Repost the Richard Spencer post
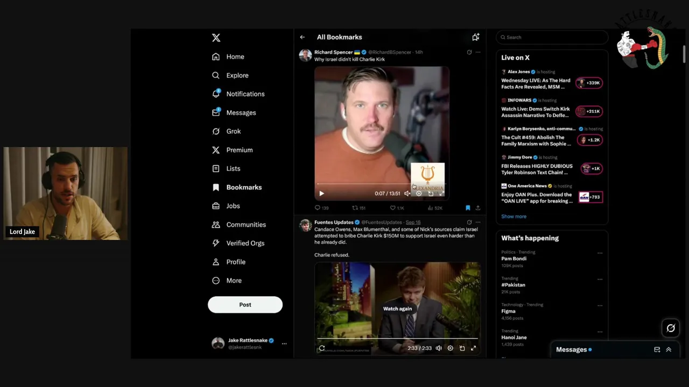 358,208
